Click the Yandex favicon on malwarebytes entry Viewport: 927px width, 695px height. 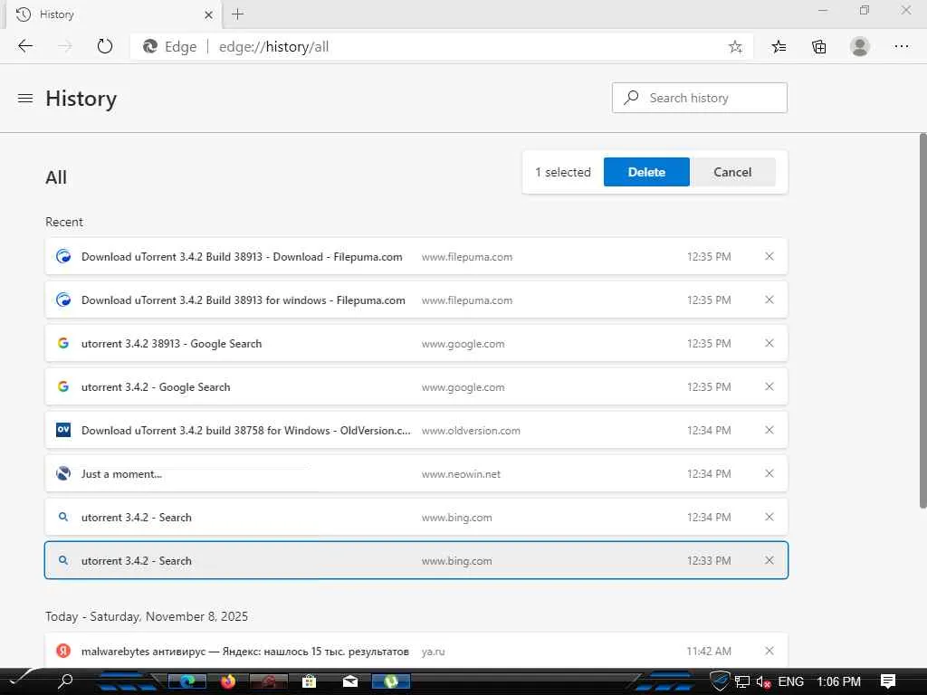63,651
